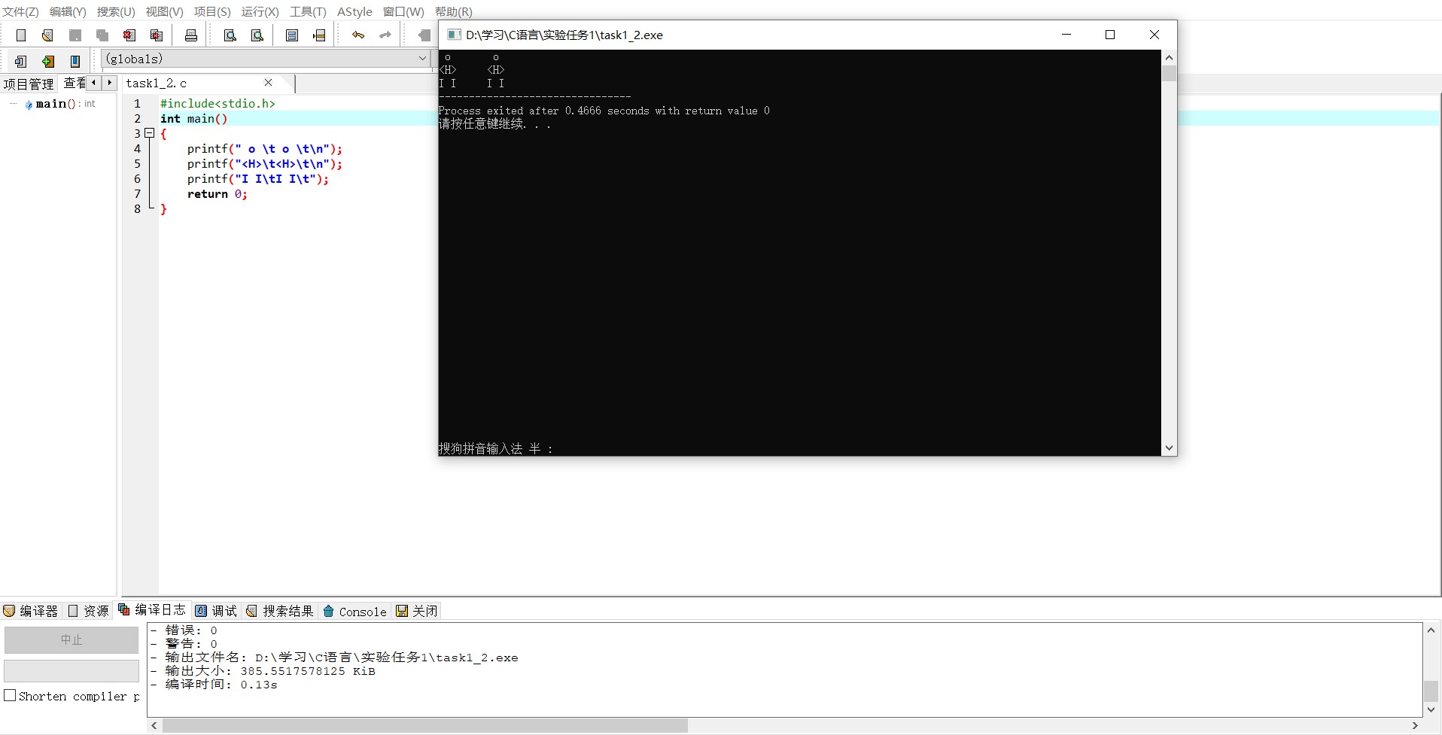Open the 帮助(R) menu

[453, 11]
